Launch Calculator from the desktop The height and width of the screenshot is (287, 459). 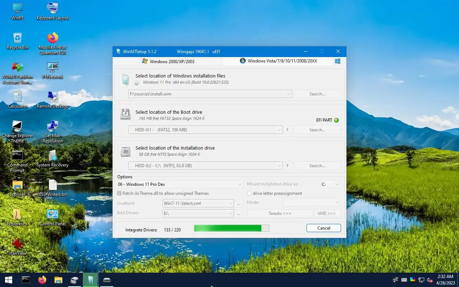tap(17, 100)
